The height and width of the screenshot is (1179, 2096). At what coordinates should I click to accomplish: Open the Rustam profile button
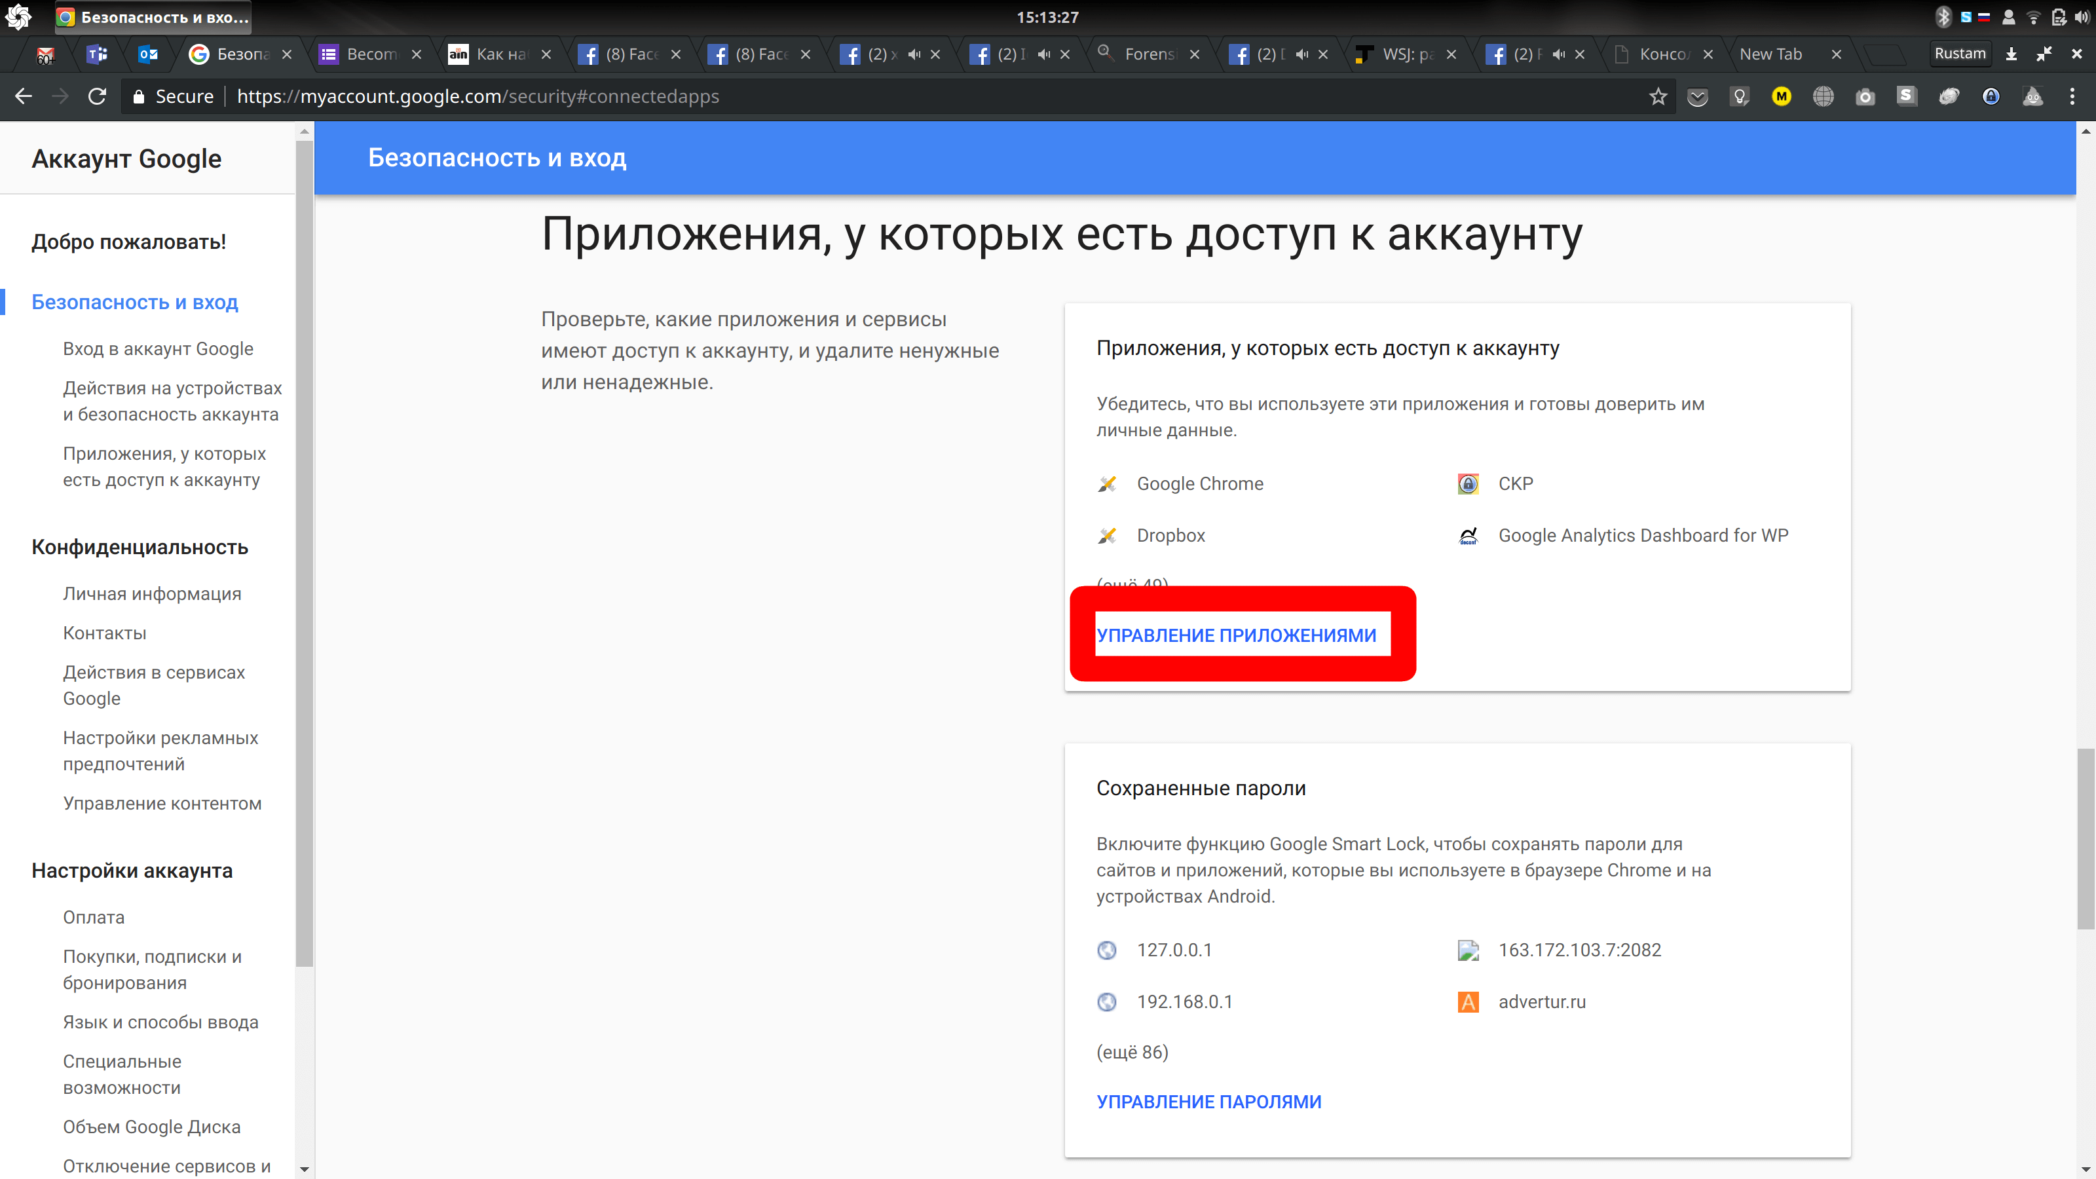1959,54
